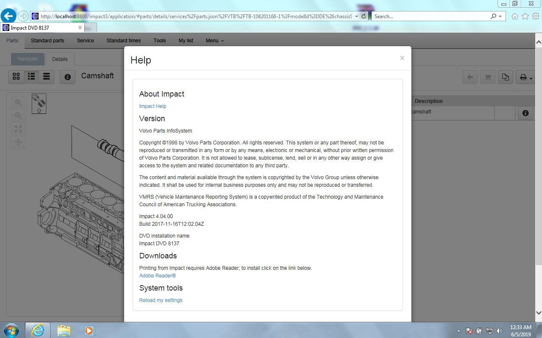Open the Tools menu in navbar
The height and width of the screenshot is (338, 542).
(x=160, y=41)
